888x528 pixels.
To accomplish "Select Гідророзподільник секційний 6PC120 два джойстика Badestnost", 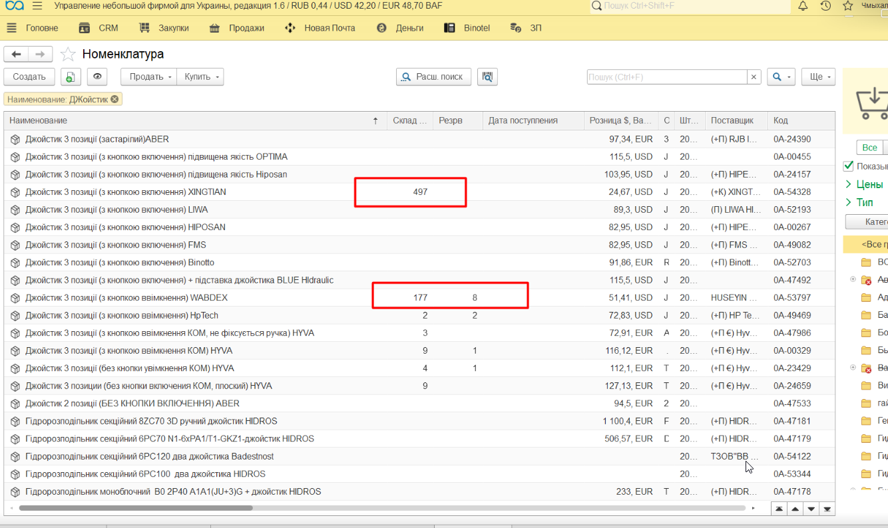I will tap(419, 456).
